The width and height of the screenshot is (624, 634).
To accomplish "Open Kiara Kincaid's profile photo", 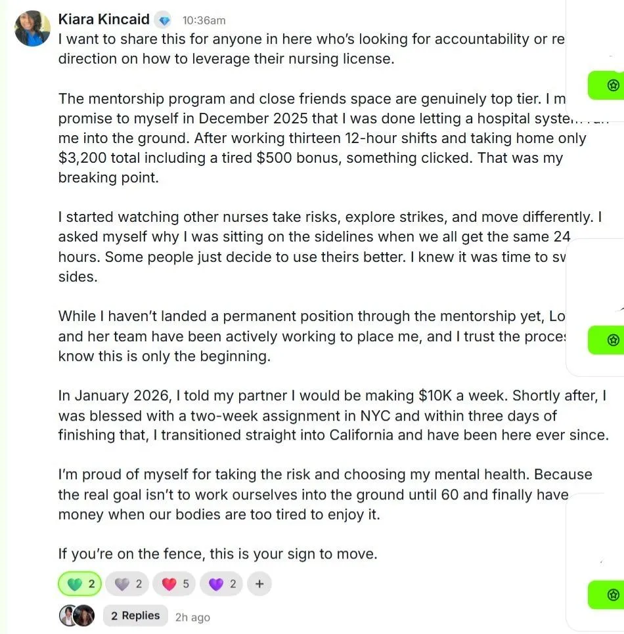I will [32, 28].
